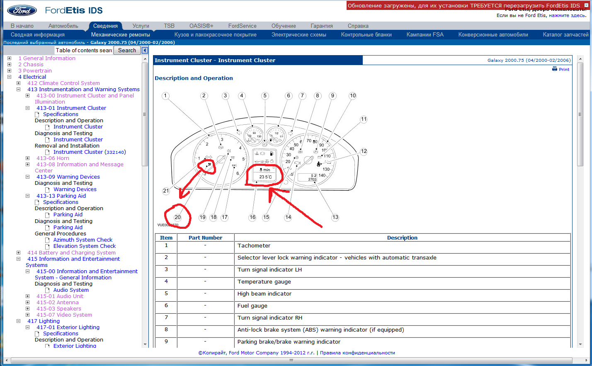Focus the Table of contents search field

point(84,50)
